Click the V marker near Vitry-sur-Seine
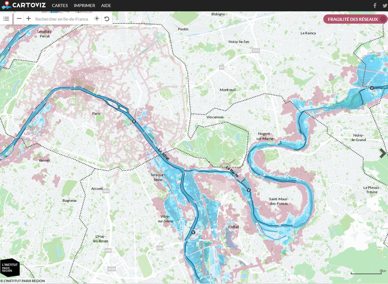Screen dimensions: 388x284 click(193, 232)
